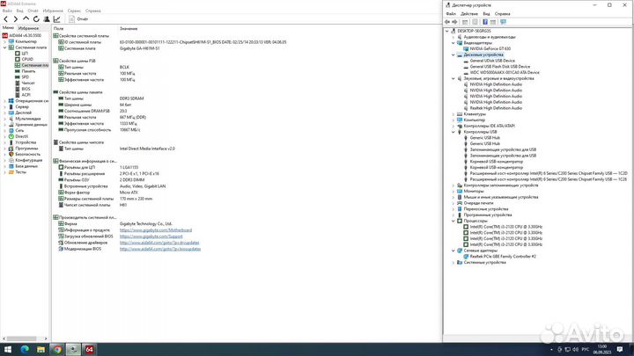Viewport: 634px width, 356px height.
Task: Click the Отчёт report button in AIDA64 toolbar
Action: coord(78,19)
